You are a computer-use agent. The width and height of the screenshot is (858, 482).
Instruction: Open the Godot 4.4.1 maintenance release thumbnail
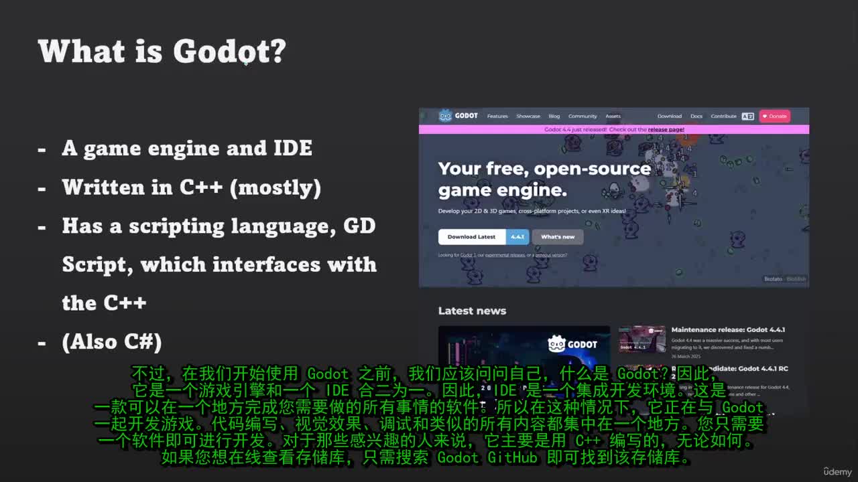[x=641, y=339]
